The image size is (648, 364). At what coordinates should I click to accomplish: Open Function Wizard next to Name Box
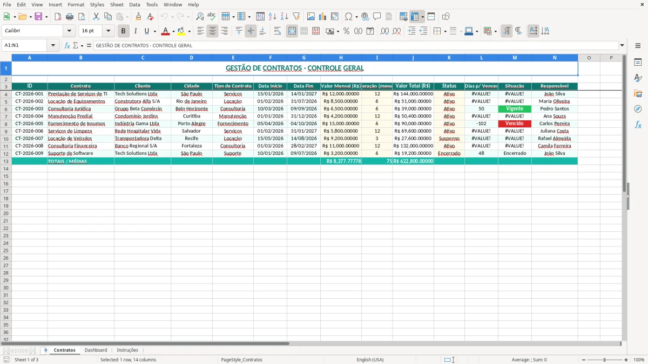pos(67,45)
